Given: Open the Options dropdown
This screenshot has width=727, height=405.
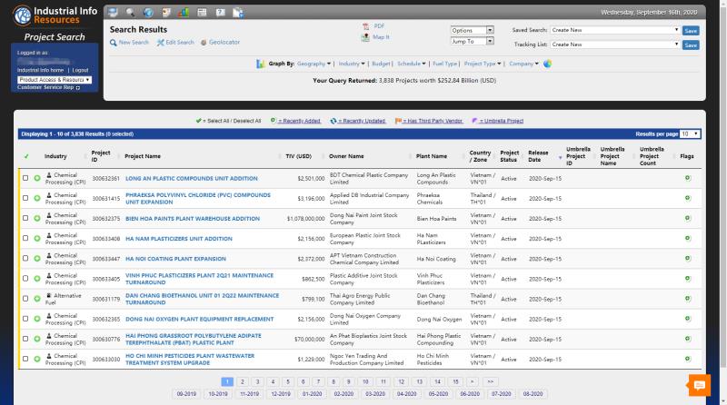Looking at the screenshot, I should click(472, 30).
